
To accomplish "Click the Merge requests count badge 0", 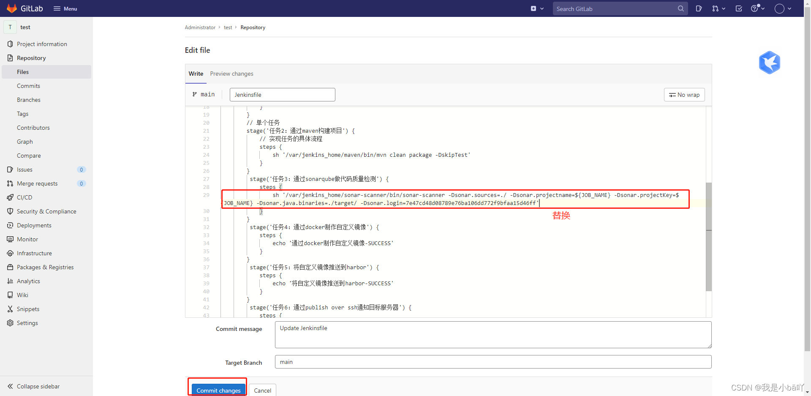I will point(82,183).
